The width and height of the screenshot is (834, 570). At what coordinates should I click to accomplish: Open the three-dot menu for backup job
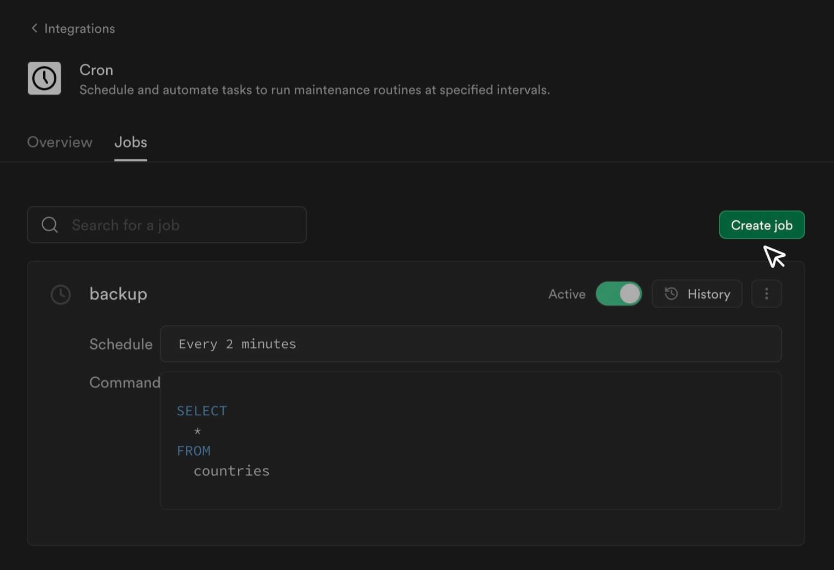click(x=766, y=294)
